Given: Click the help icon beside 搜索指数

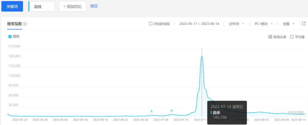Looking at the screenshot, I should click(x=25, y=24).
